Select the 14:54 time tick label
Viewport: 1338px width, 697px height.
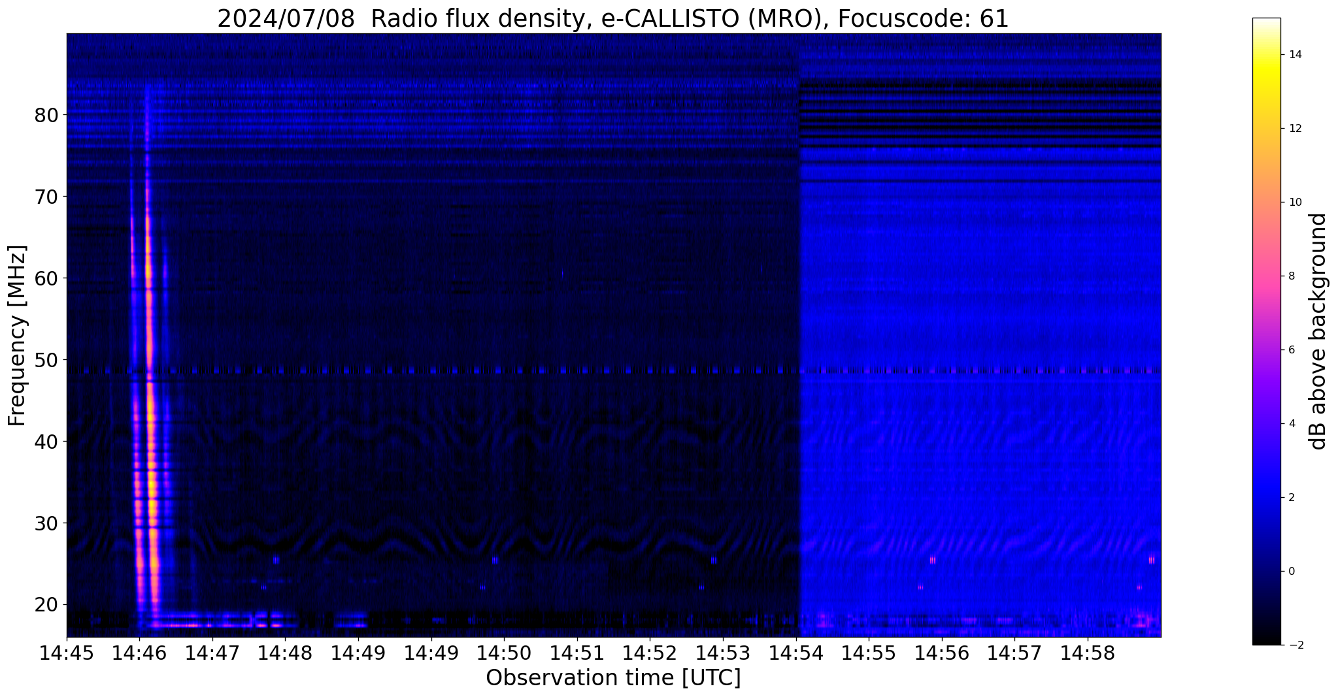pyautogui.click(x=796, y=653)
